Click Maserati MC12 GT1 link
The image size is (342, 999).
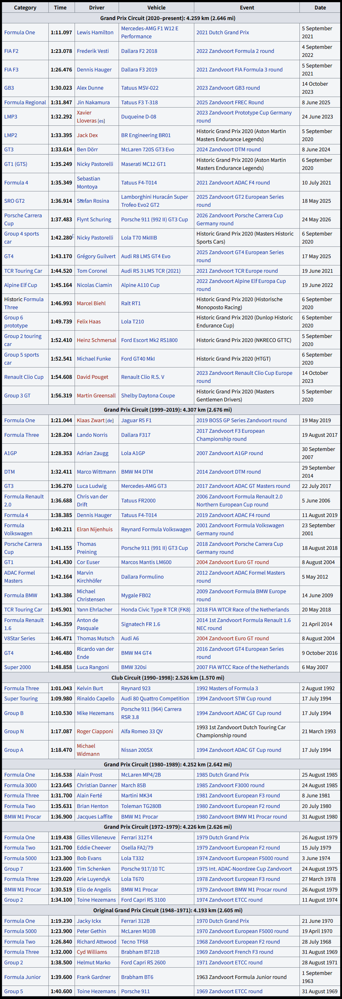[143, 164]
